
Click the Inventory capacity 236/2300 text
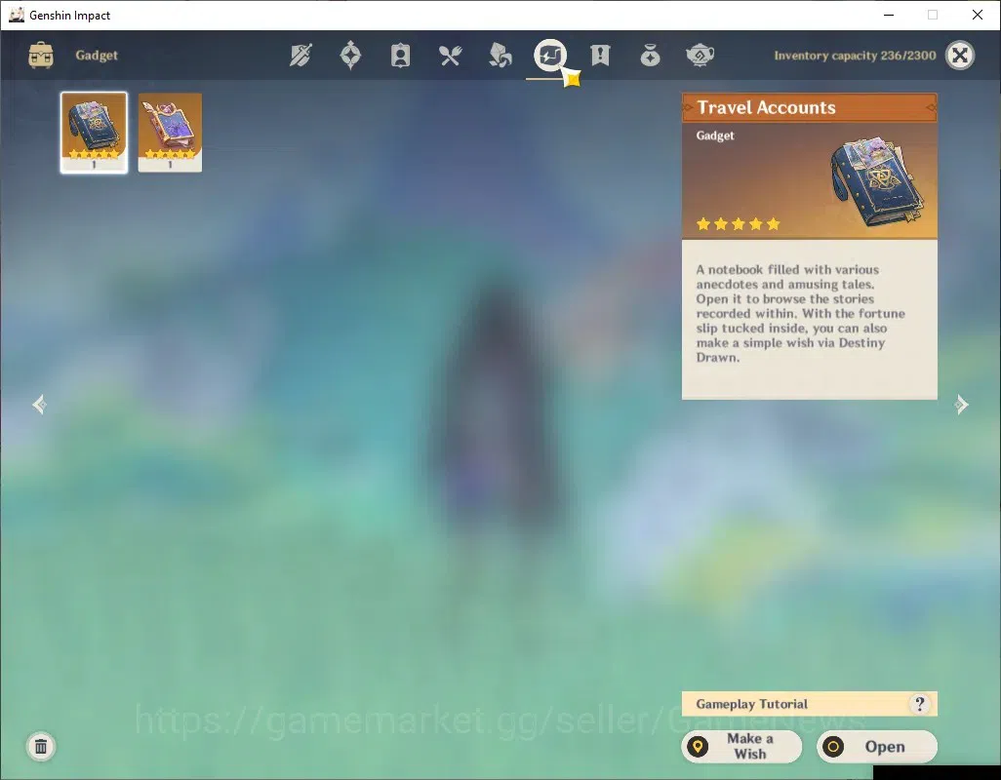tap(855, 56)
